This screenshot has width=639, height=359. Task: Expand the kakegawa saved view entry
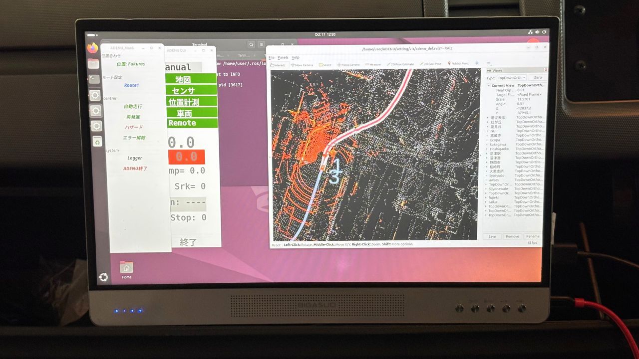coord(487,144)
